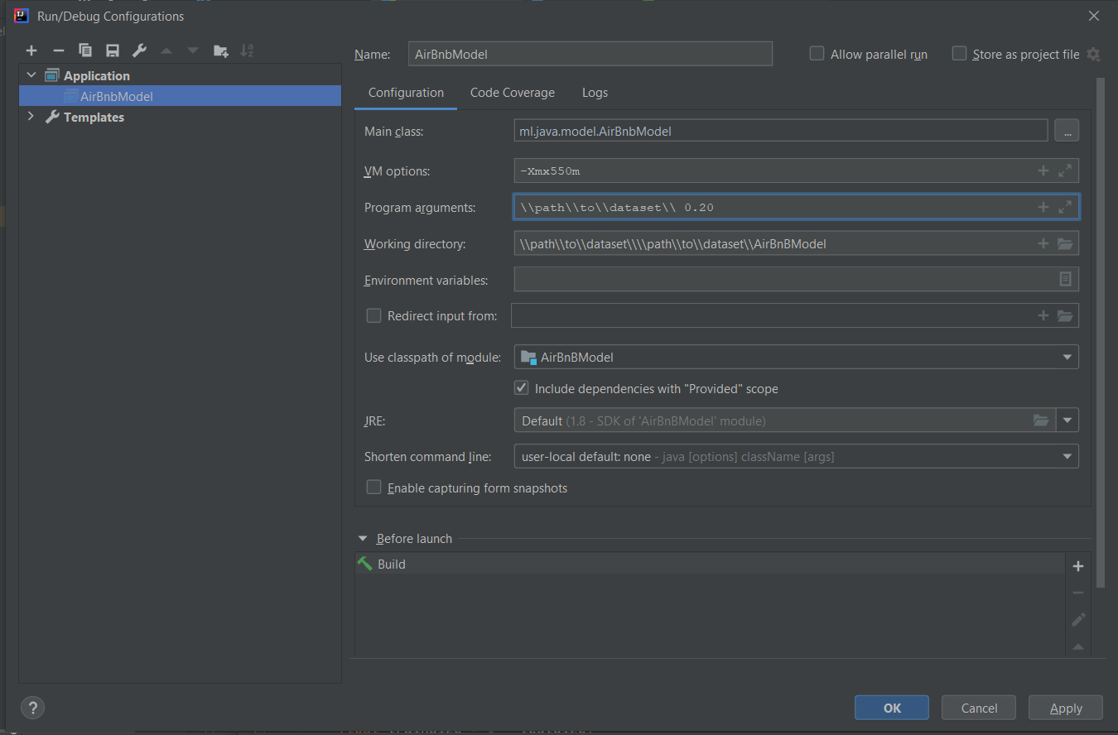
Task: Collapse the Before launch section
Action: pos(363,538)
